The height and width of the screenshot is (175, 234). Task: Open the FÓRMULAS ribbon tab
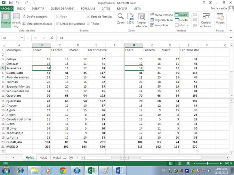[x=88, y=8]
